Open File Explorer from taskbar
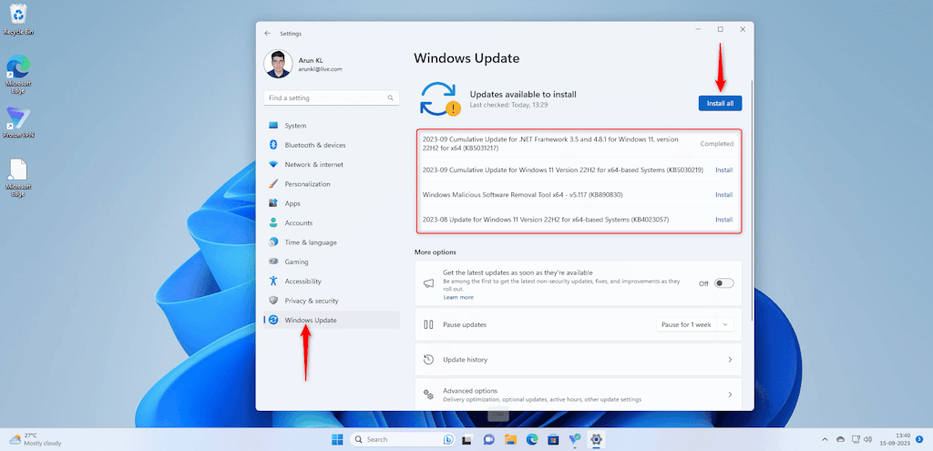This screenshot has width=933, height=451. (510, 440)
